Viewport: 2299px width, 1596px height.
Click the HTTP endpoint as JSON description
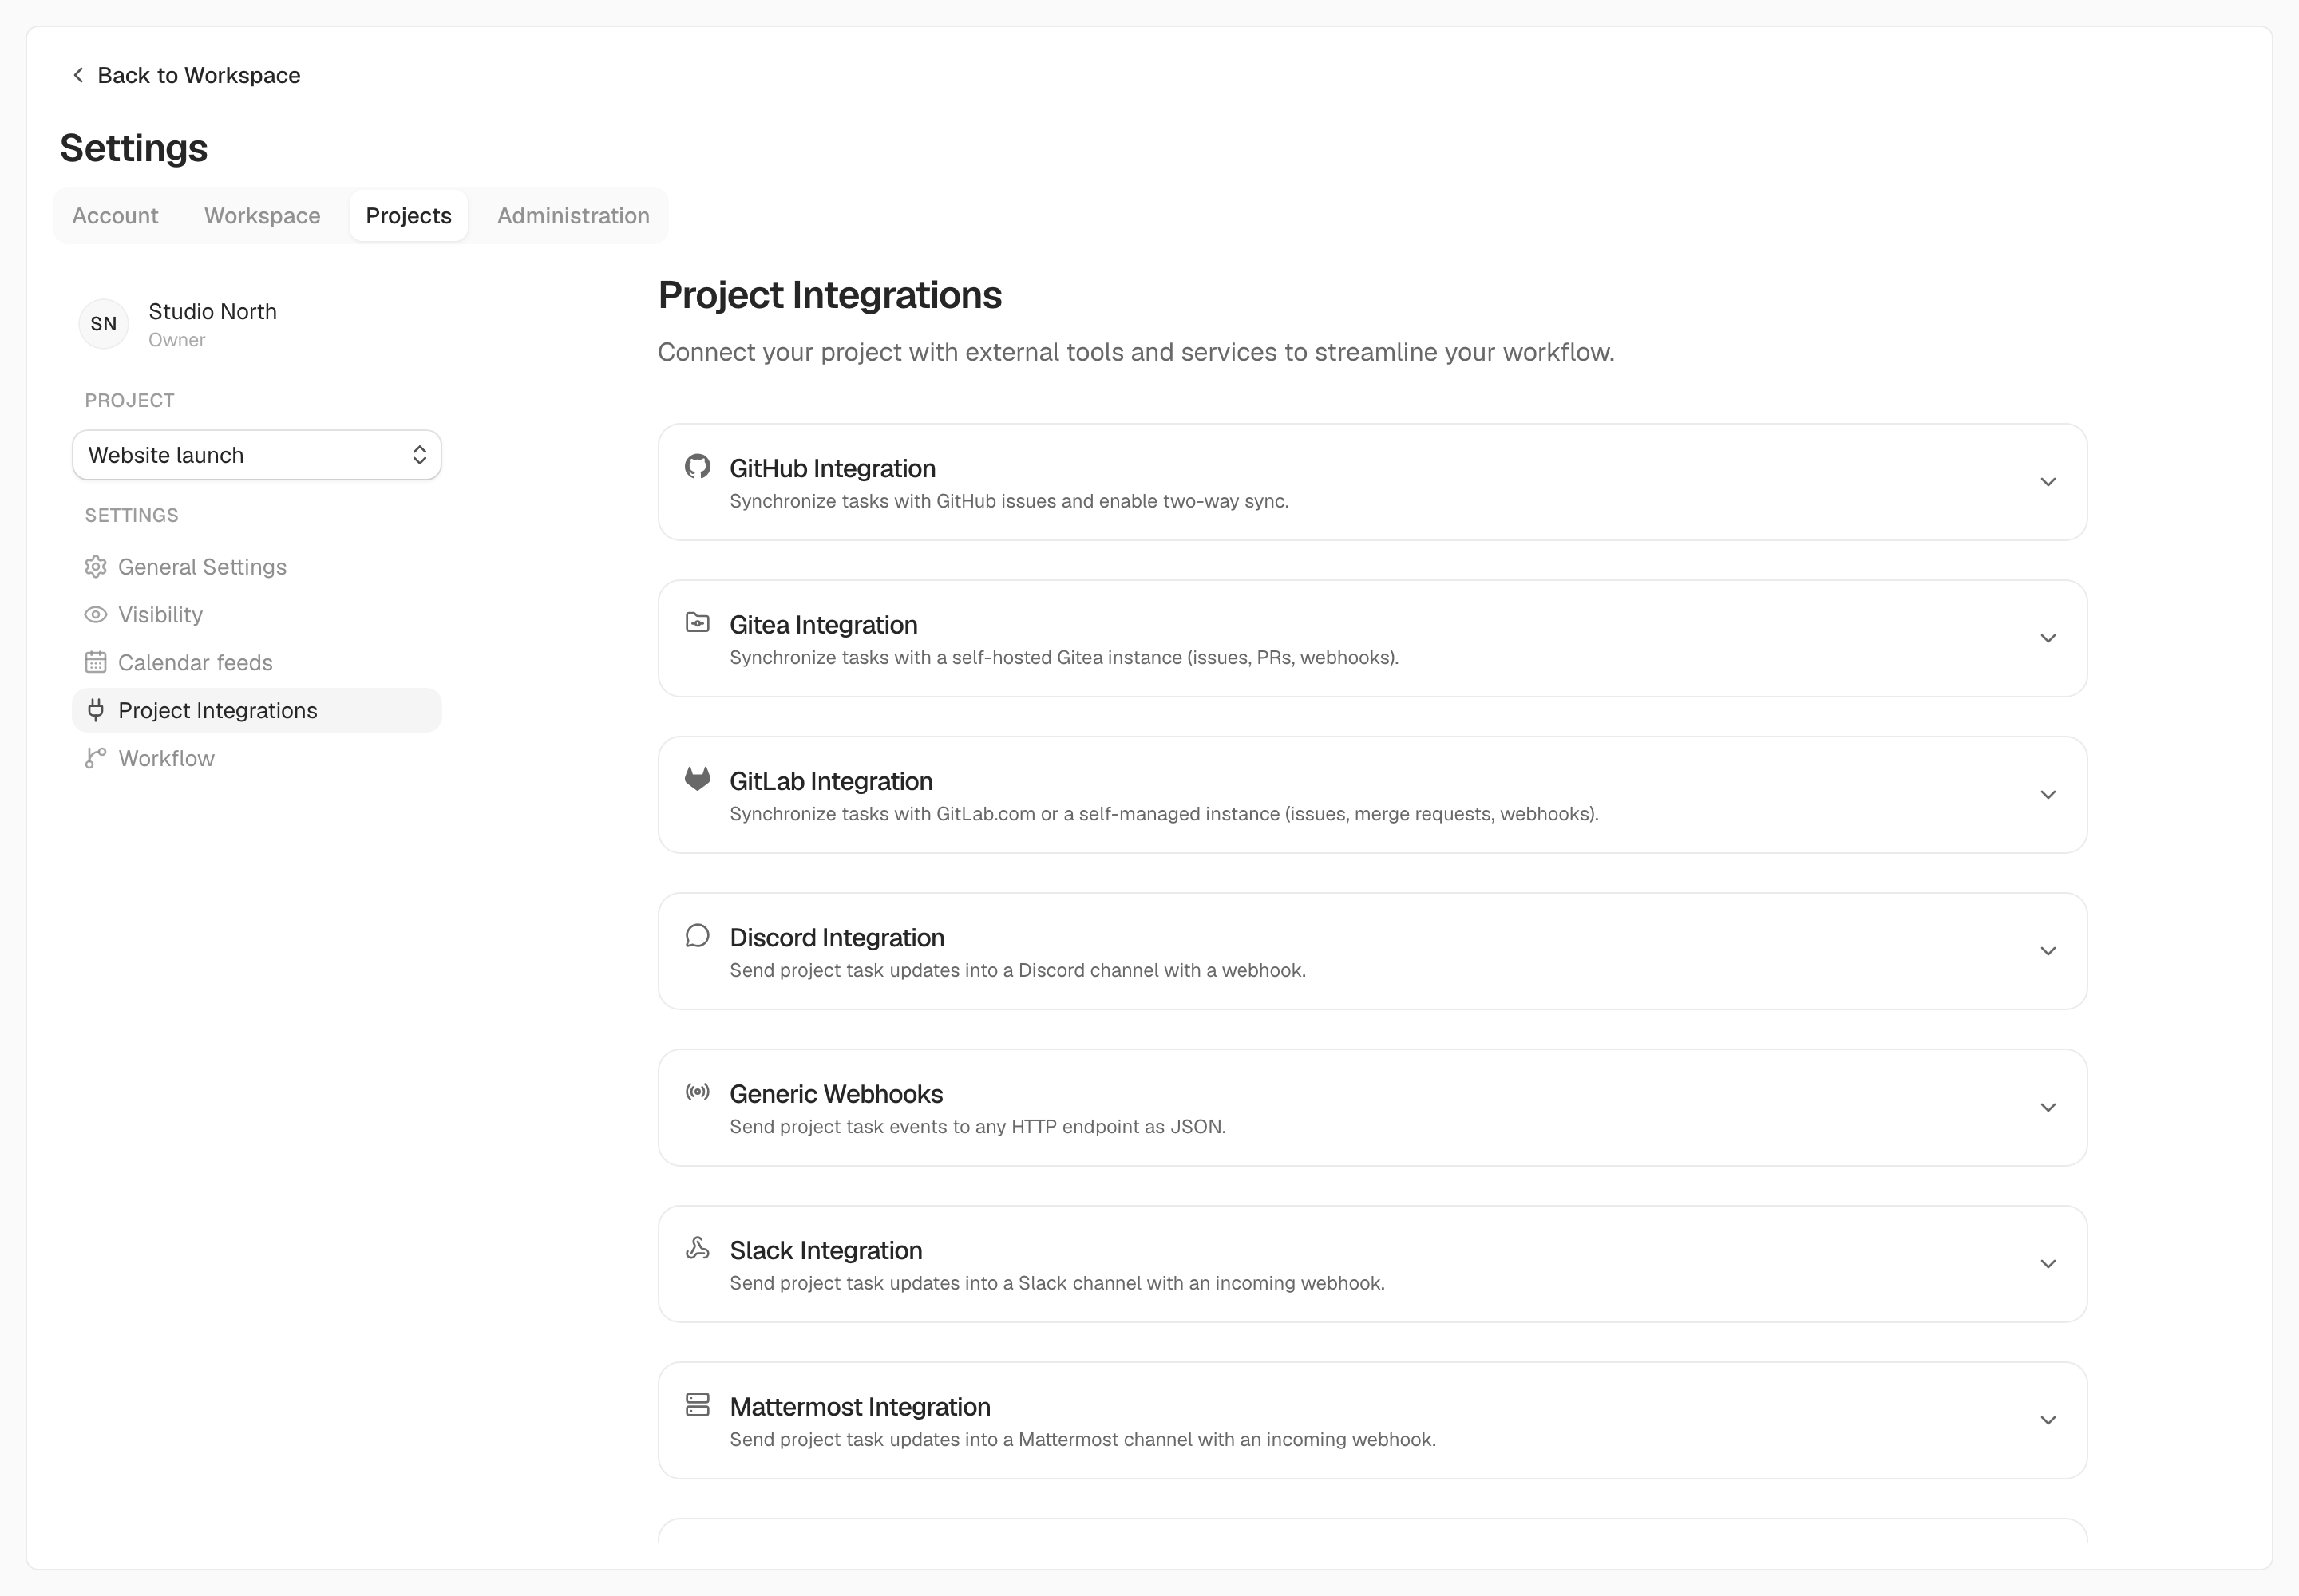pyautogui.click(x=977, y=1127)
